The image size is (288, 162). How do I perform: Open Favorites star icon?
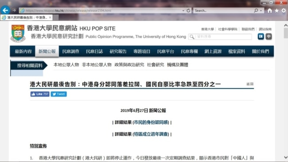point(276,11)
